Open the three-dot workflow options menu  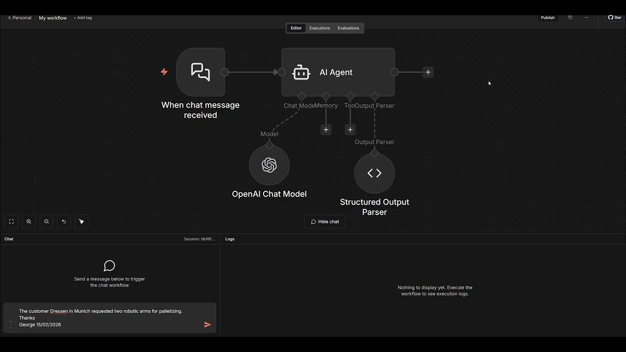pyautogui.click(x=586, y=18)
